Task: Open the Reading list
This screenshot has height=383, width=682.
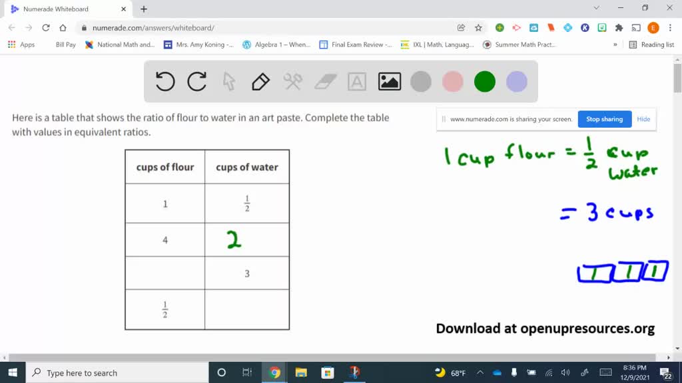Action: pos(651,45)
